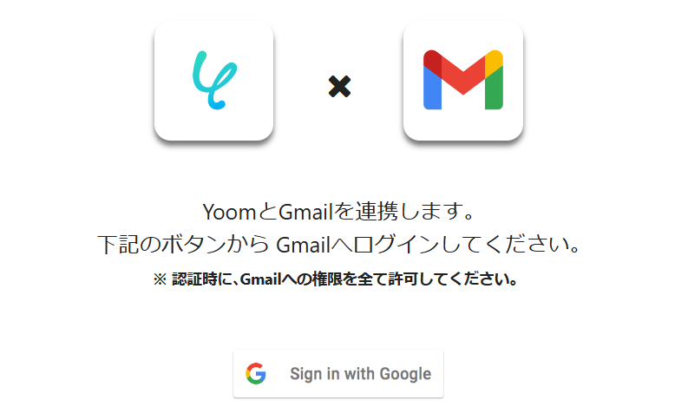Click the Google G logo in the button
Viewport: 688px width, 420px height.
pos(256,373)
